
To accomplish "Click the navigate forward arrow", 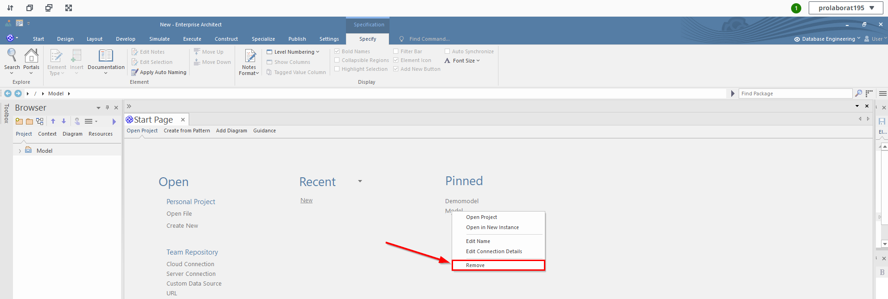I will [x=18, y=93].
